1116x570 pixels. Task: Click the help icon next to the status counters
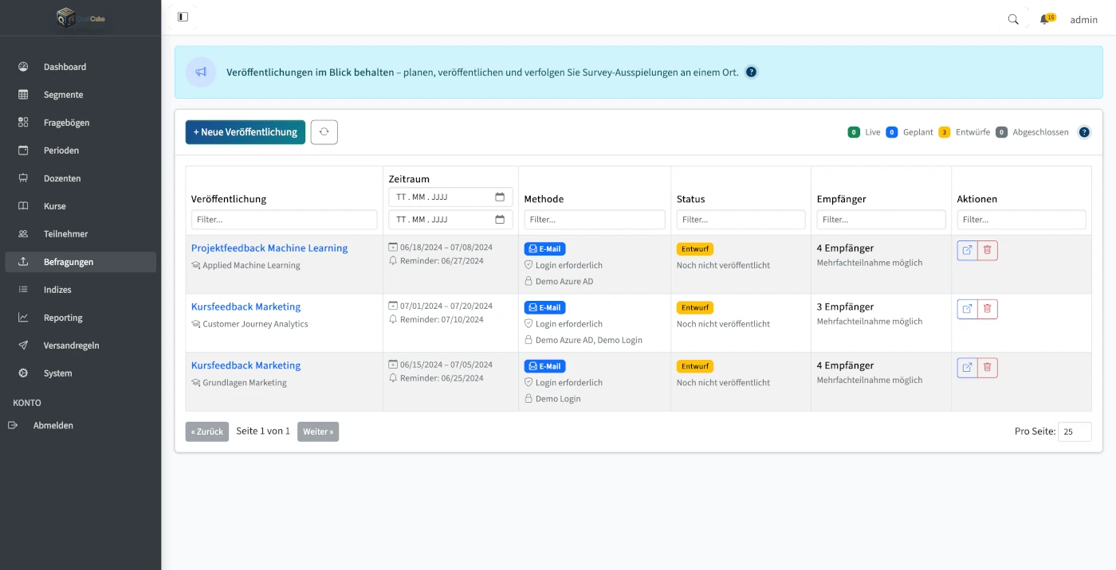(x=1084, y=132)
